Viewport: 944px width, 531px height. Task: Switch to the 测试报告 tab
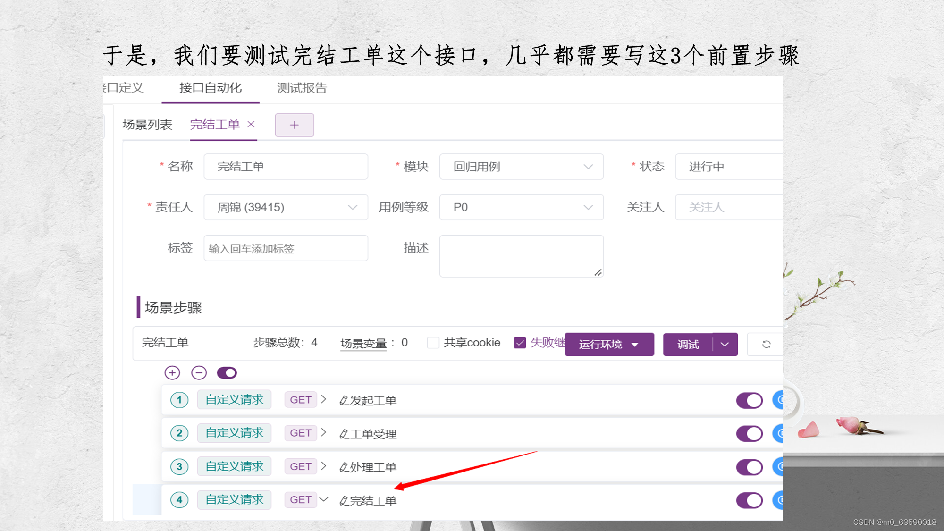302,88
